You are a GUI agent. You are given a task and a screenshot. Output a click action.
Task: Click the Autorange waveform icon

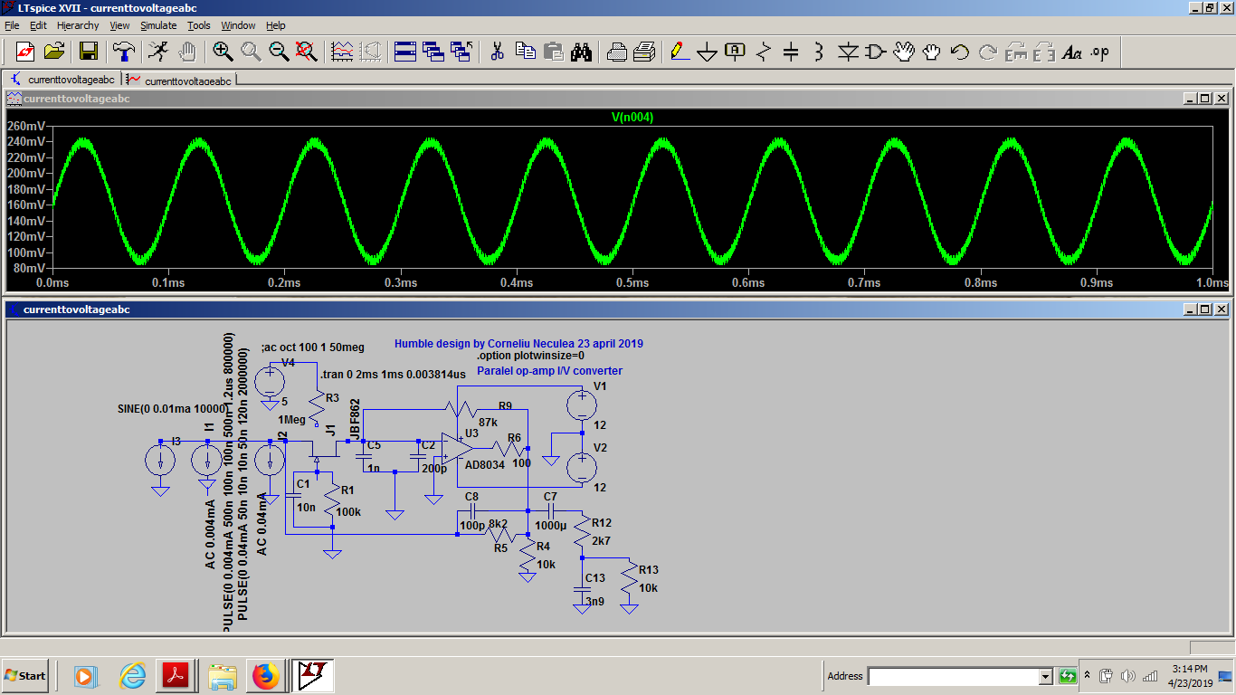[x=342, y=52]
